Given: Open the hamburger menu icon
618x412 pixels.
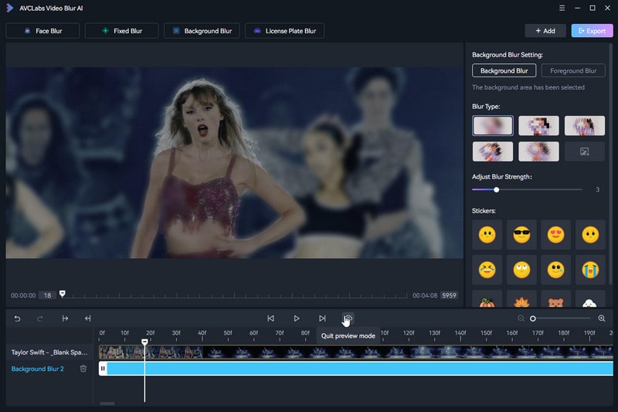Looking at the screenshot, I should click(x=562, y=8).
